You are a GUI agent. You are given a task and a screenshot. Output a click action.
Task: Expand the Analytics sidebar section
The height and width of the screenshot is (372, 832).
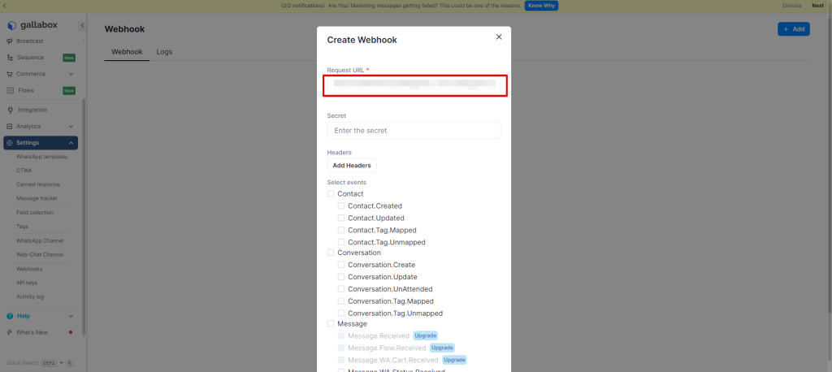tap(71, 126)
